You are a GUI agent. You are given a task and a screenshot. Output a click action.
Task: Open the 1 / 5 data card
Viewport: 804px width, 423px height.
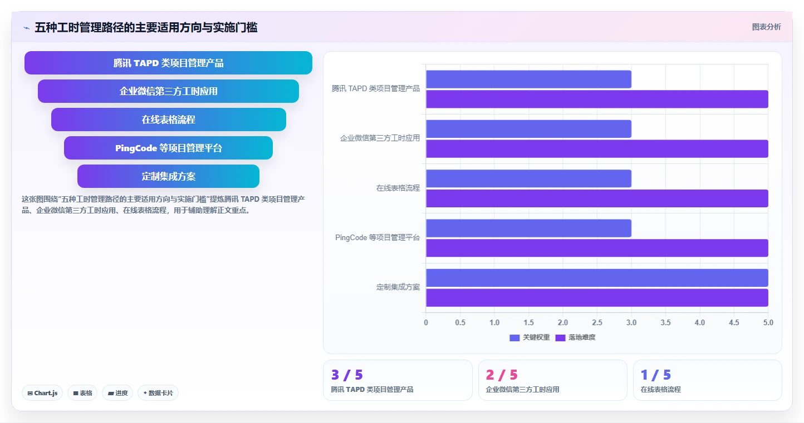click(708, 380)
